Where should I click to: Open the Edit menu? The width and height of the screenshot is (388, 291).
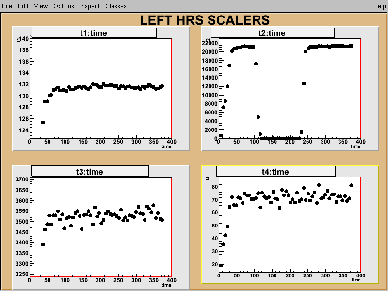23,6
